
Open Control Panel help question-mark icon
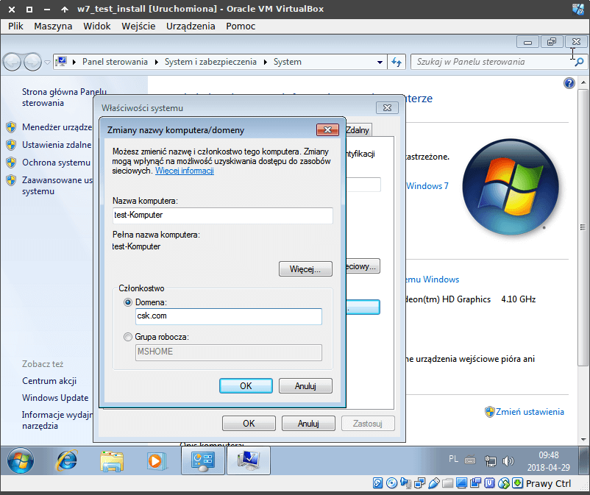(569, 83)
